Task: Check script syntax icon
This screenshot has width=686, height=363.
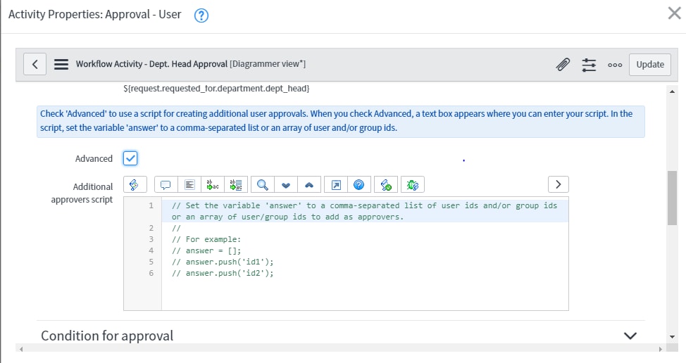Action: click(386, 185)
